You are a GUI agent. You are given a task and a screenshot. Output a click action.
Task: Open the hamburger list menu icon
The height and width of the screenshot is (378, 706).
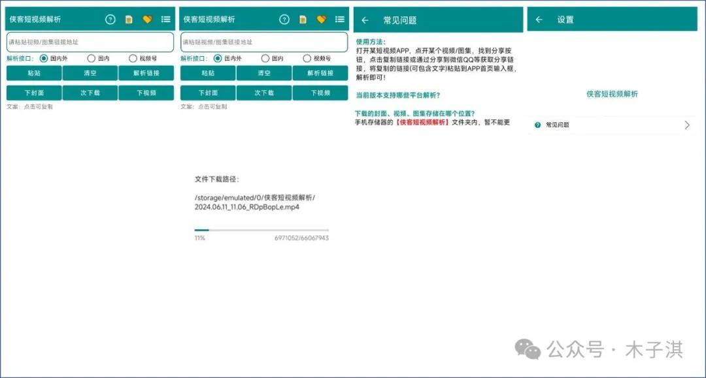166,20
